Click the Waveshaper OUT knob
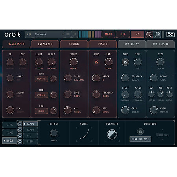This screenshot has height=177, width=177. (x=23, y=62)
